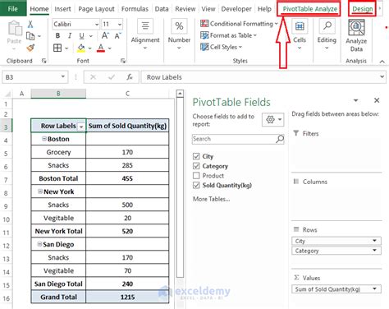Click the More Tables link
389x309 pixels.
tap(212, 199)
